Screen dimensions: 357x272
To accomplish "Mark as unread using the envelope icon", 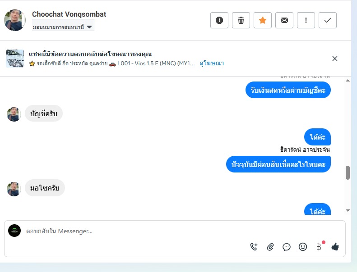I will (x=284, y=20).
